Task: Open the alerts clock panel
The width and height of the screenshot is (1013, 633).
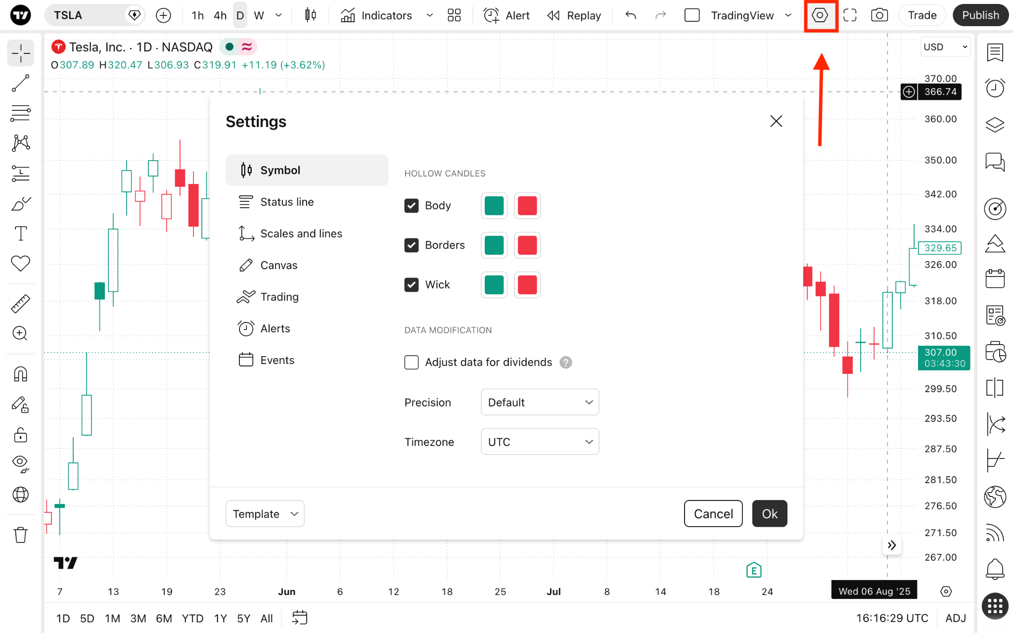Action: point(995,88)
